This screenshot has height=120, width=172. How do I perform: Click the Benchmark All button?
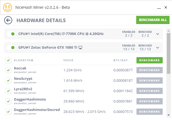click(x=152, y=20)
